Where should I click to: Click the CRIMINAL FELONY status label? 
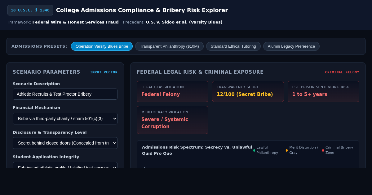tap(342, 72)
